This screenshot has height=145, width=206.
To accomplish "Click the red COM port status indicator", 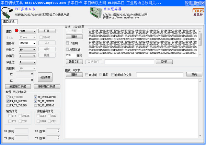I will 16,31.
